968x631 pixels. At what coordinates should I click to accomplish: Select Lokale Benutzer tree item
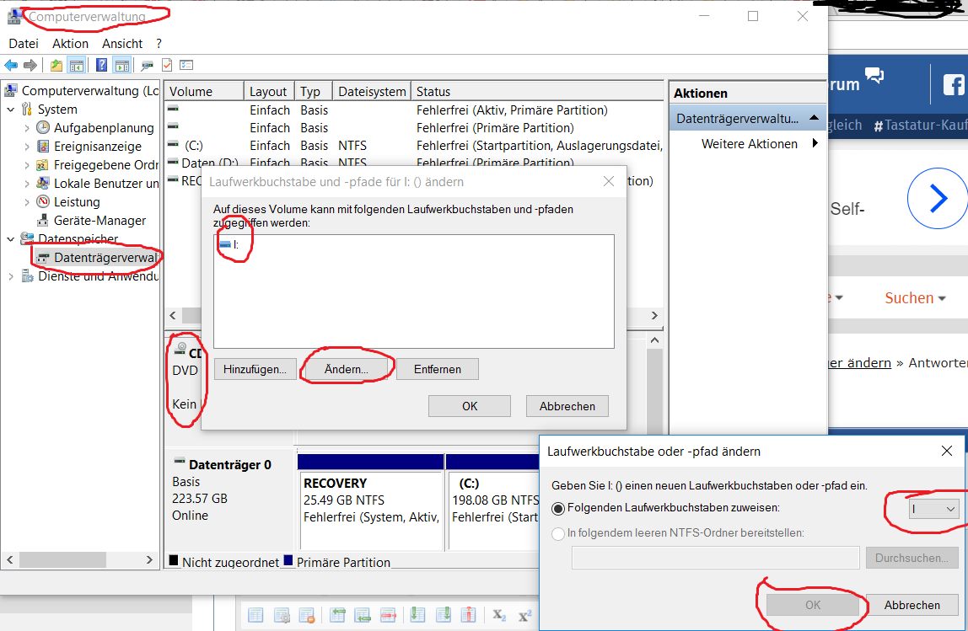point(98,184)
